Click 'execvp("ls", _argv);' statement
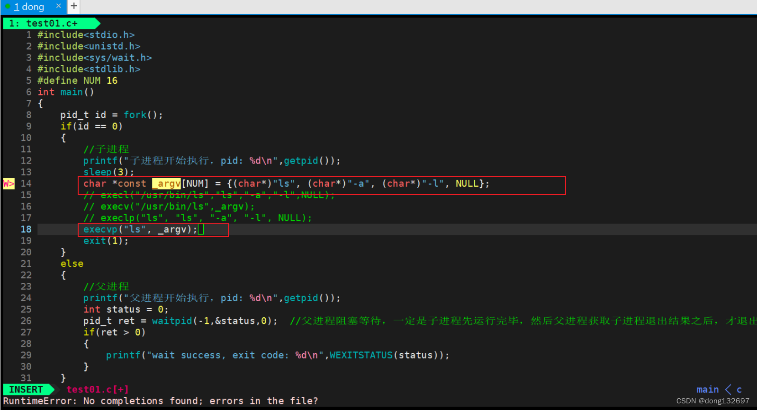 point(140,229)
